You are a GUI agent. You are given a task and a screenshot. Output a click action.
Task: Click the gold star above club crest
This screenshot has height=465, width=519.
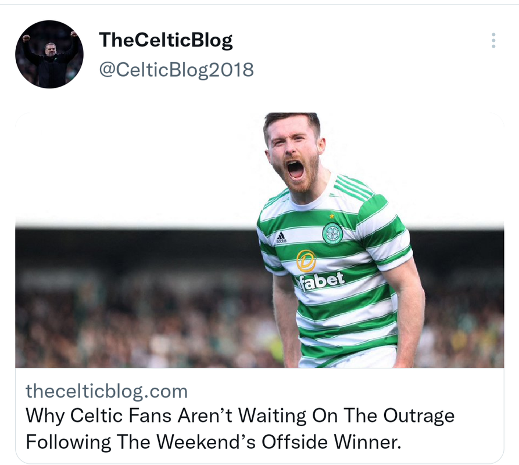332,216
